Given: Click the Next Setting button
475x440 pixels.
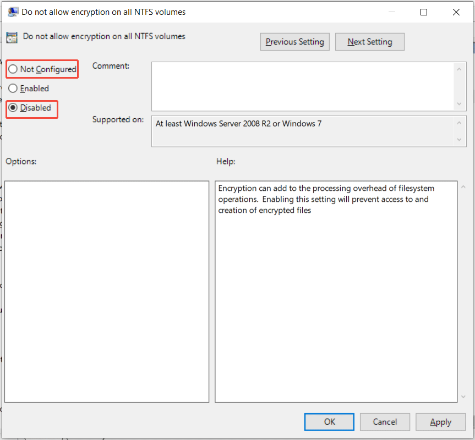Looking at the screenshot, I should [x=369, y=41].
